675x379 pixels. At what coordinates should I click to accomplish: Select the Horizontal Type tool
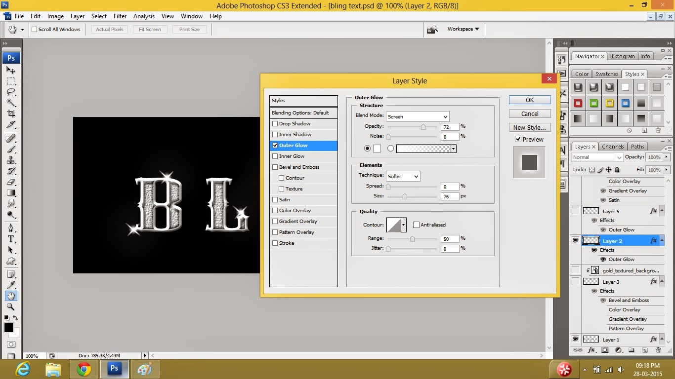coord(11,238)
